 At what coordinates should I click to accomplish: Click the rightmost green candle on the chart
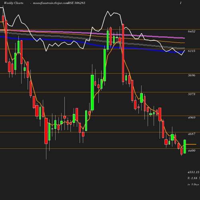coord(185,146)
